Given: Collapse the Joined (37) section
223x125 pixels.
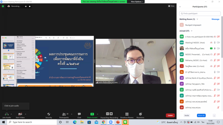Looking at the screenshot, I should pos(192,31).
